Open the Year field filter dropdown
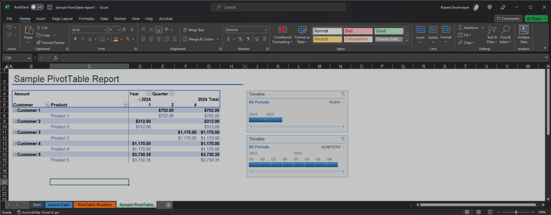Screen dimensions: 551x215 click(x=149, y=94)
